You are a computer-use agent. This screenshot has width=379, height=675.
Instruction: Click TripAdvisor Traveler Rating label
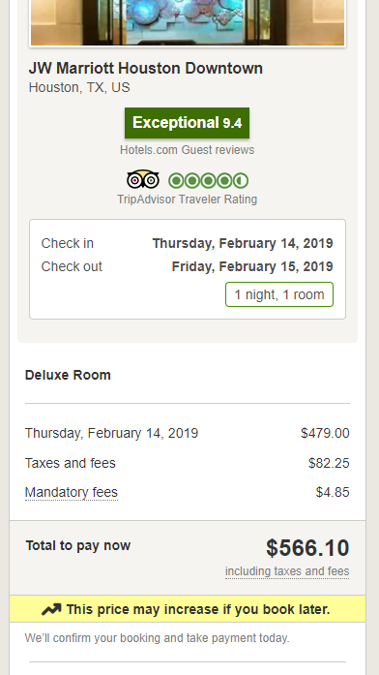coord(187,199)
